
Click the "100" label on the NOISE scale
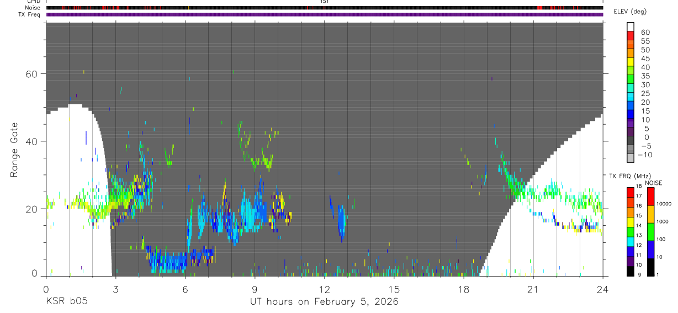(x=661, y=239)
